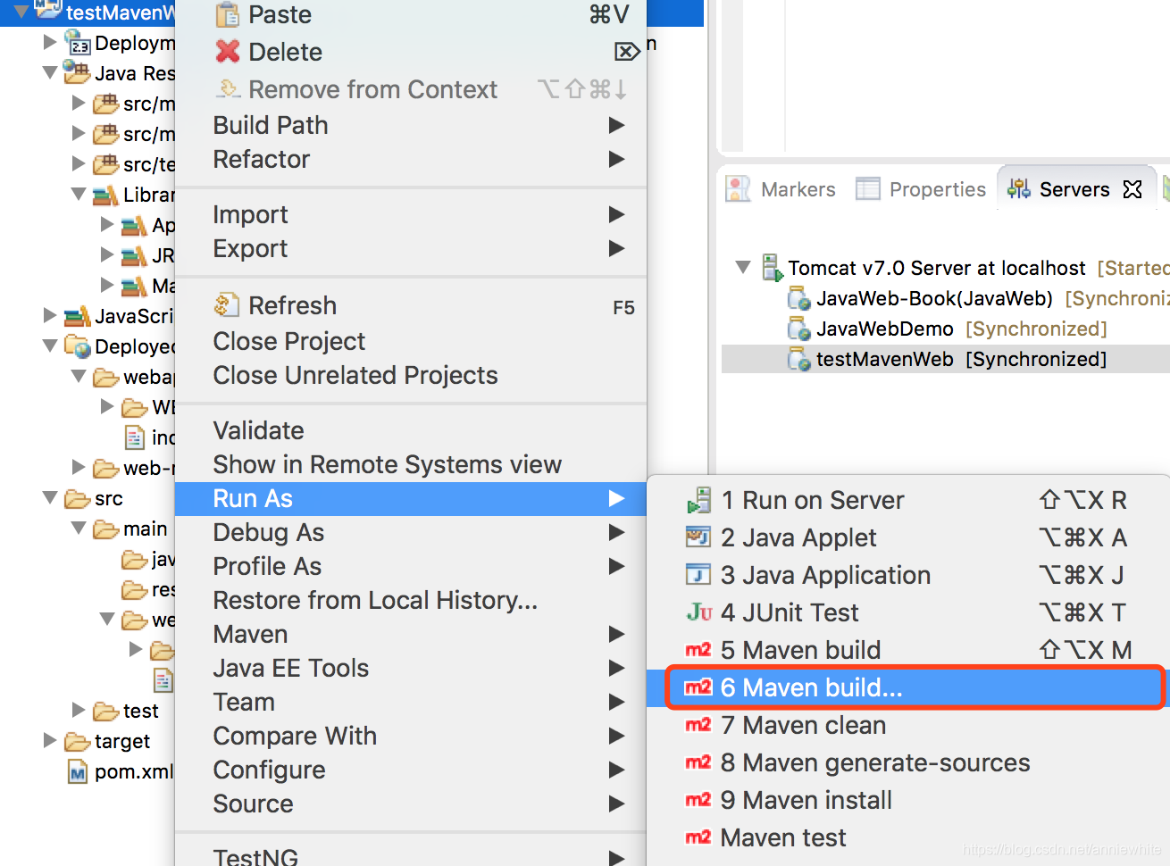
Task: Collapse the testMavenWeb project node
Action: coord(21,11)
